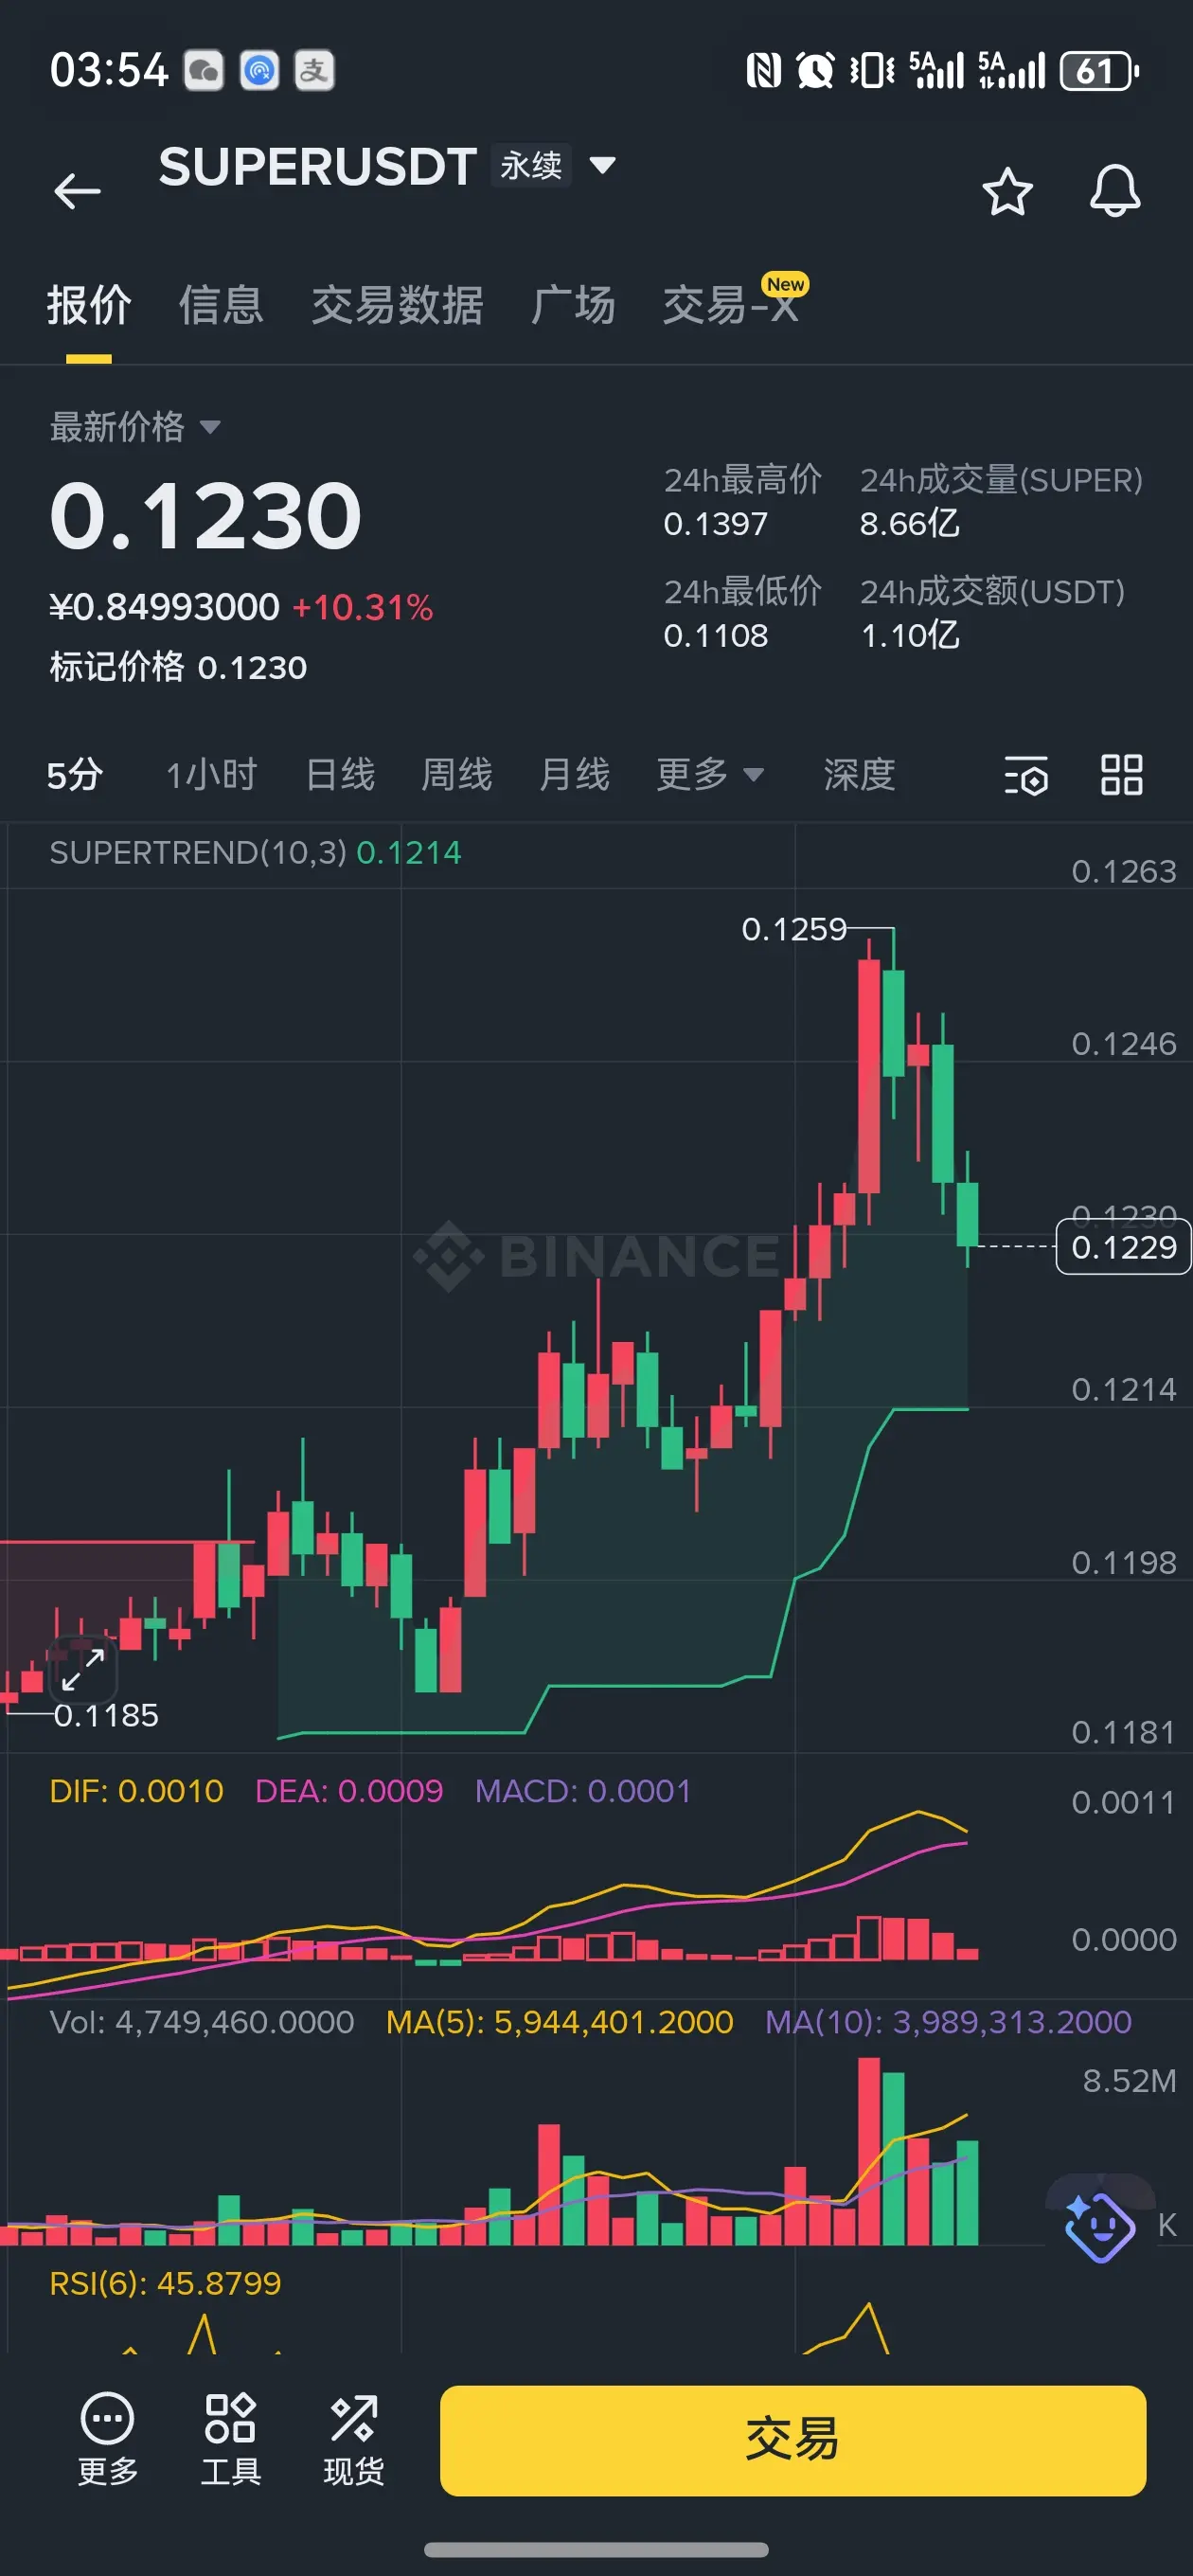Switch to 现货 spot market icon
Image resolution: width=1193 pixels, height=2576 pixels.
354,2439
